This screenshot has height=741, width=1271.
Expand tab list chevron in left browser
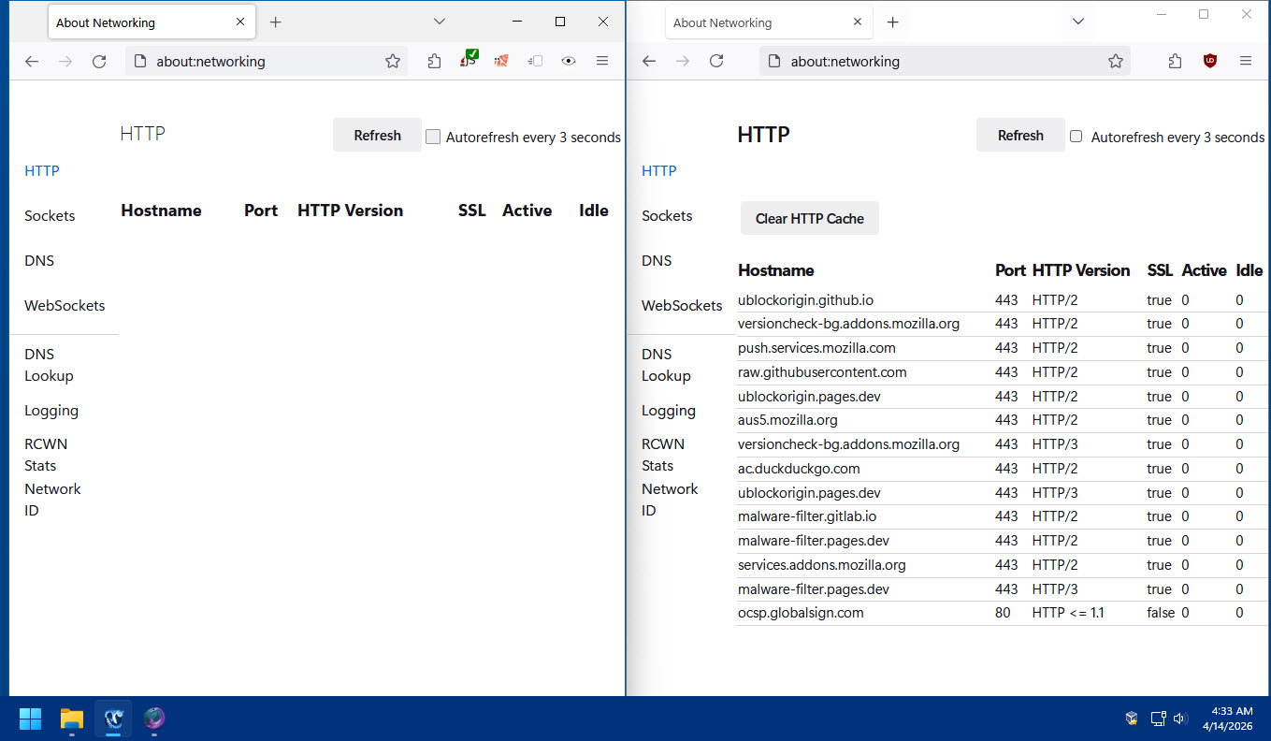click(x=441, y=22)
